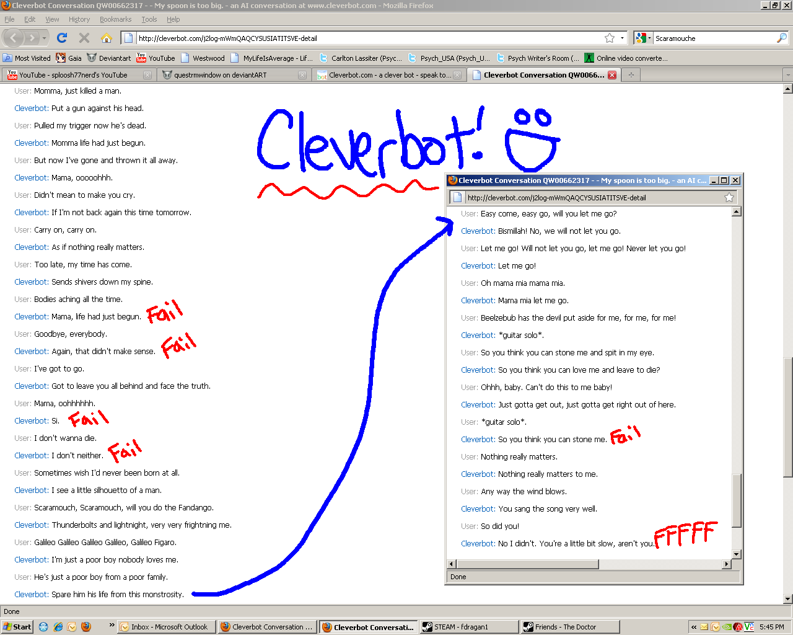The image size is (793, 635).
Task: Open the back/forward history dropdown arrow
Action: [44, 38]
